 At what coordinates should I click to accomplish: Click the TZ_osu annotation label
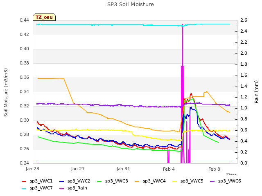(x=44, y=17)
